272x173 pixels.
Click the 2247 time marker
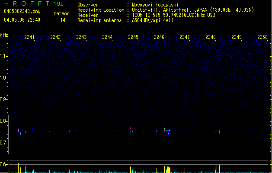click(x=185, y=37)
